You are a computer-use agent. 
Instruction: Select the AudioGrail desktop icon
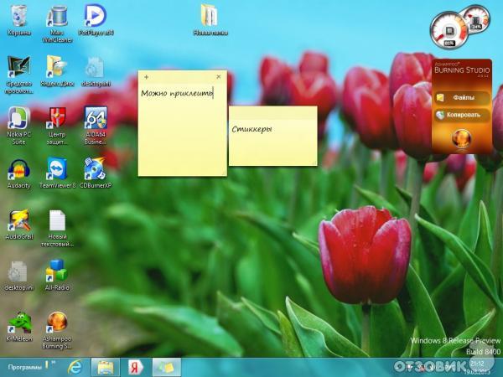point(18,221)
